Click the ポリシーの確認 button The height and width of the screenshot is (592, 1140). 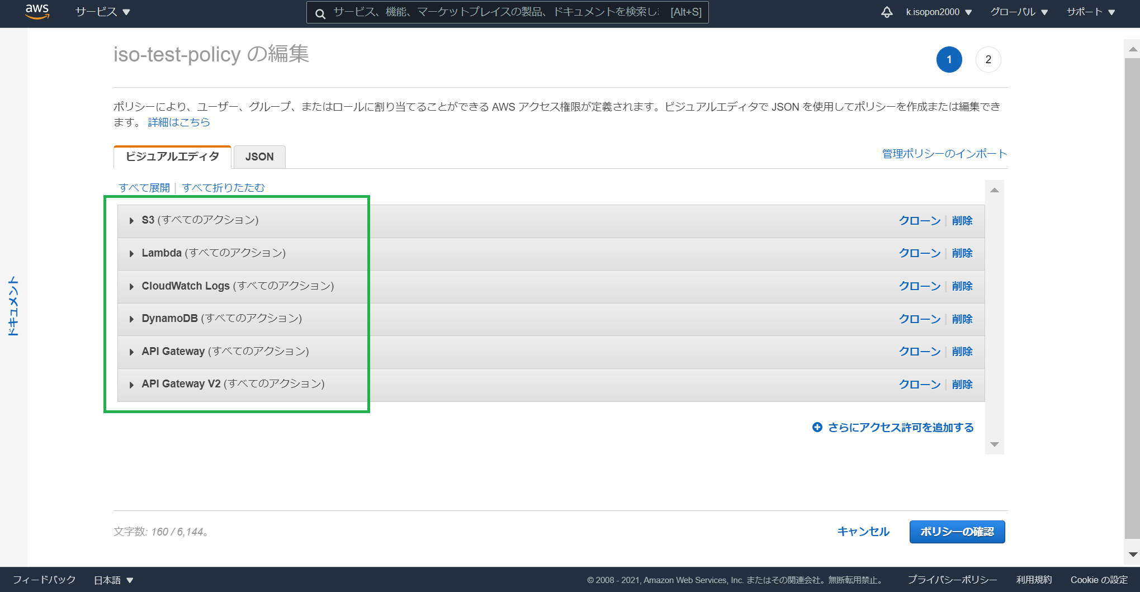pyautogui.click(x=957, y=532)
